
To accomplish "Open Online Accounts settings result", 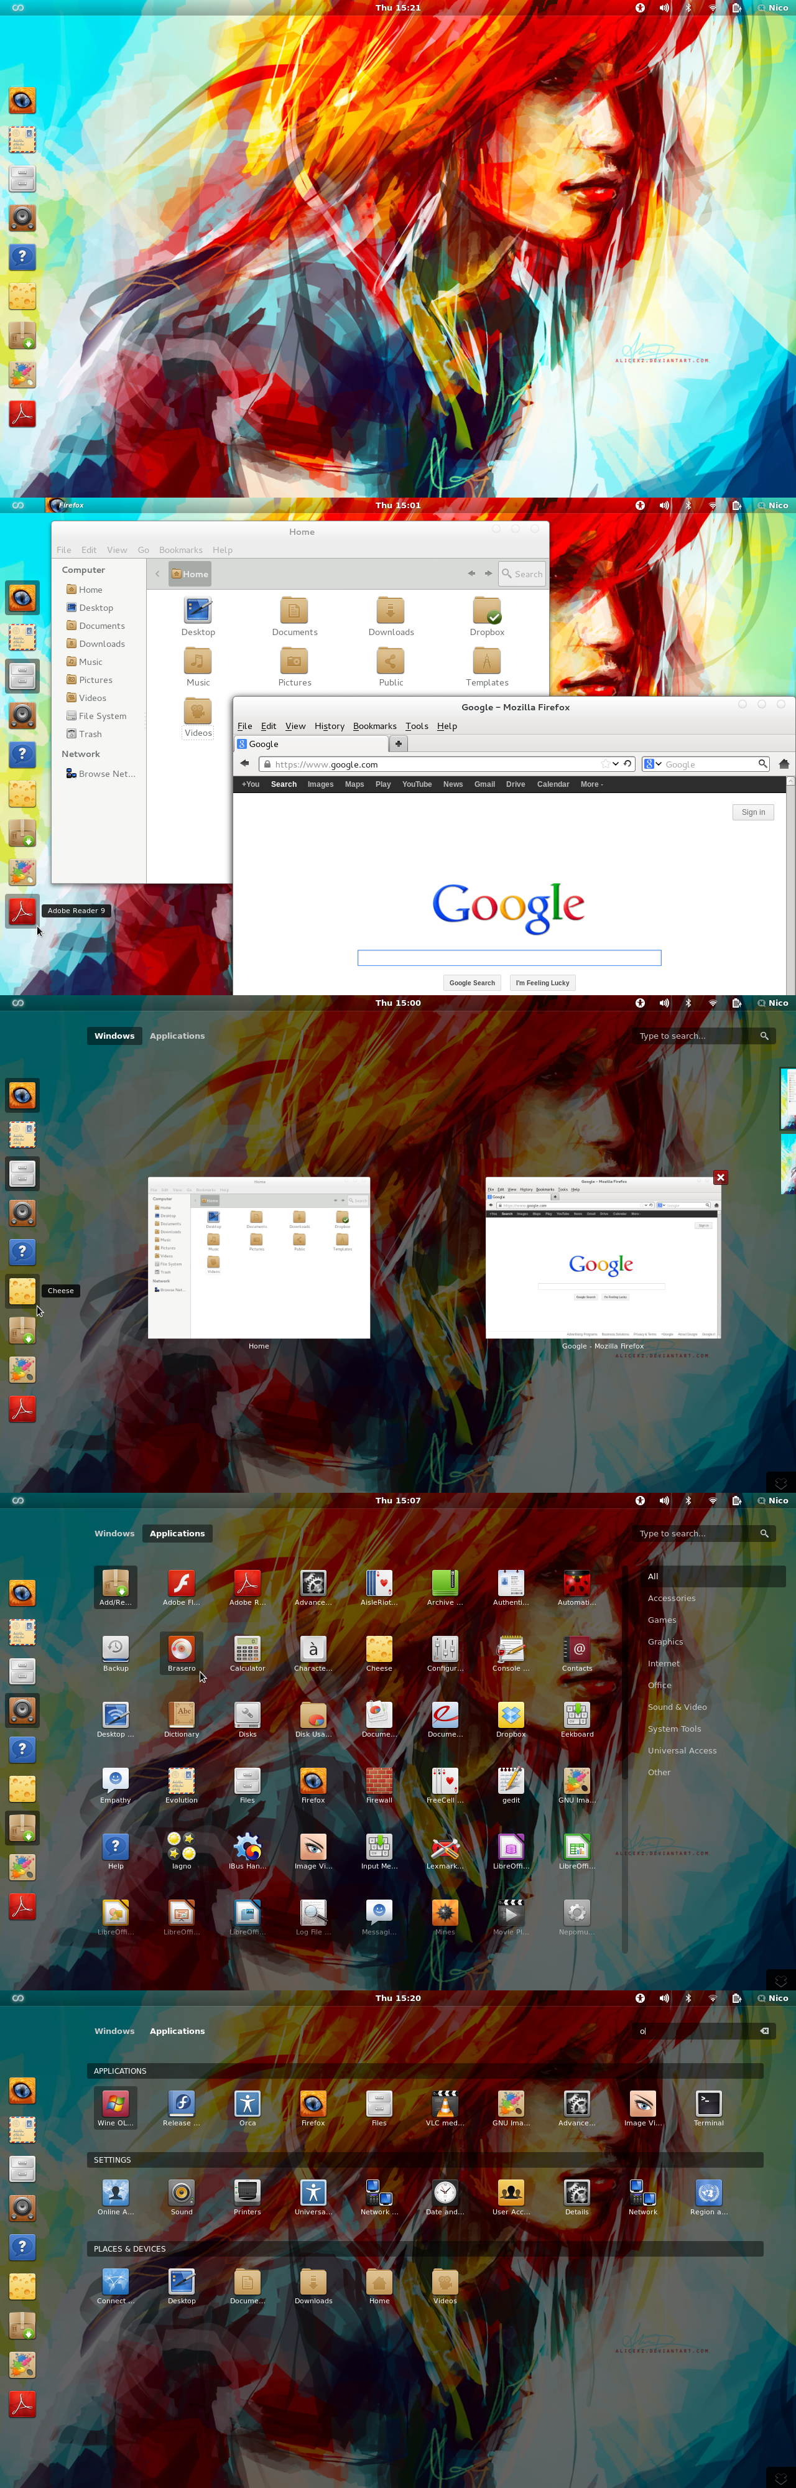I will point(115,2196).
